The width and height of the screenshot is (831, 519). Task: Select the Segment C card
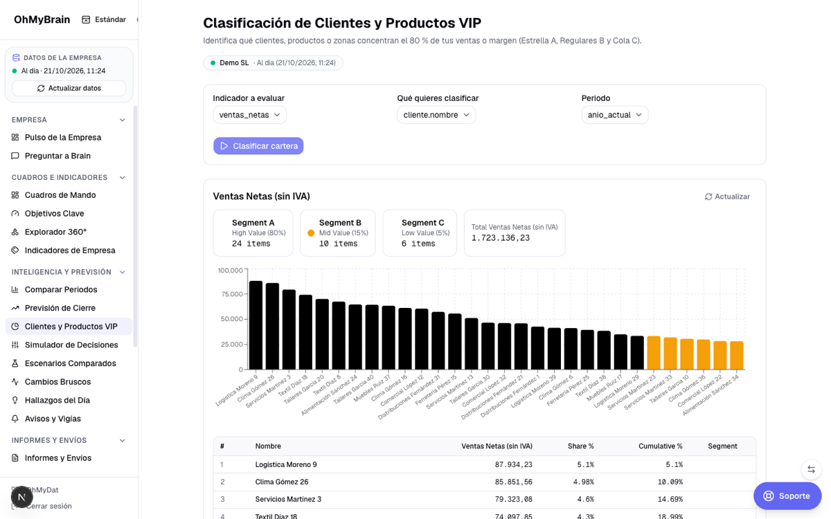pos(420,233)
